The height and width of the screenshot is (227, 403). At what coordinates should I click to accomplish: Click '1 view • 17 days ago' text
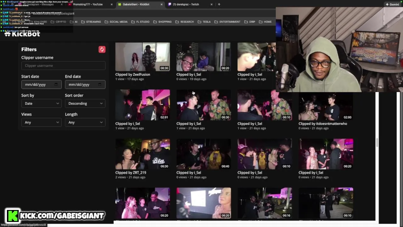[x=129, y=79]
